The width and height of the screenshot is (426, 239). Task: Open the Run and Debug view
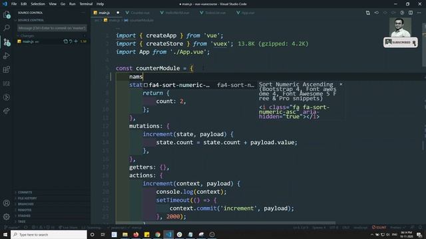pos(7,56)
